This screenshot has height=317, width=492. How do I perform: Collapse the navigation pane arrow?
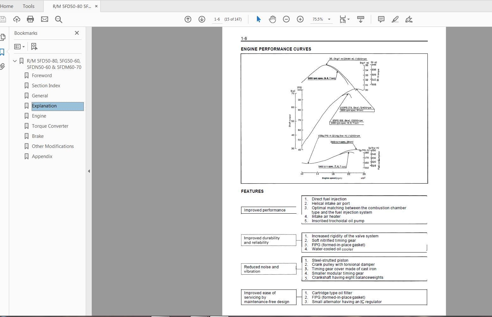[x=89, y=171]
